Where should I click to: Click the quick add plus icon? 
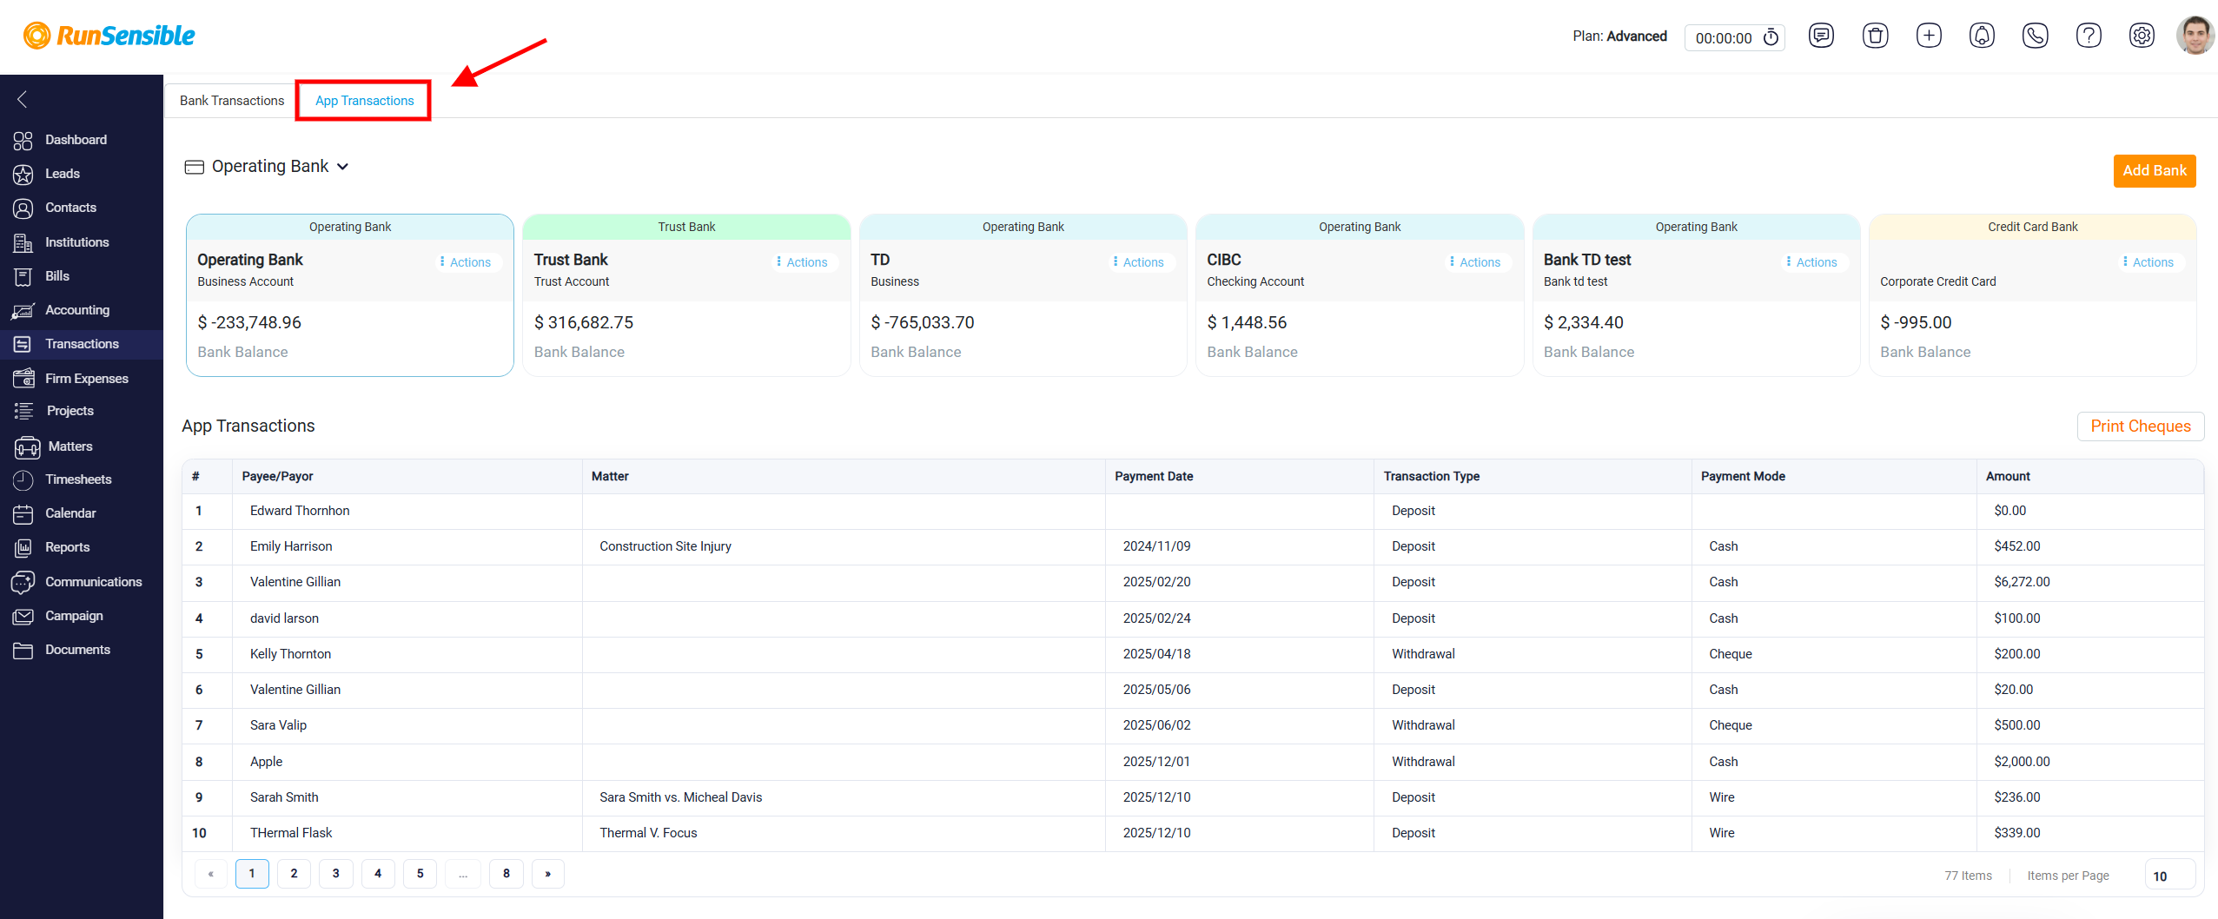[x=1929, y=36]
